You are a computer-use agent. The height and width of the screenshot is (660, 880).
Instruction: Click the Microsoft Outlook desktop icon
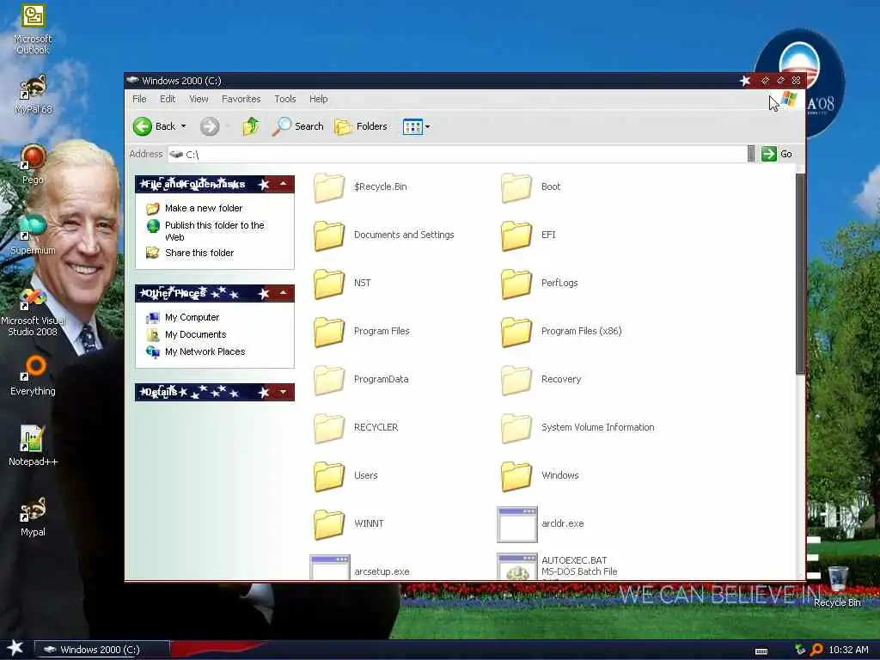click(34, 29)
